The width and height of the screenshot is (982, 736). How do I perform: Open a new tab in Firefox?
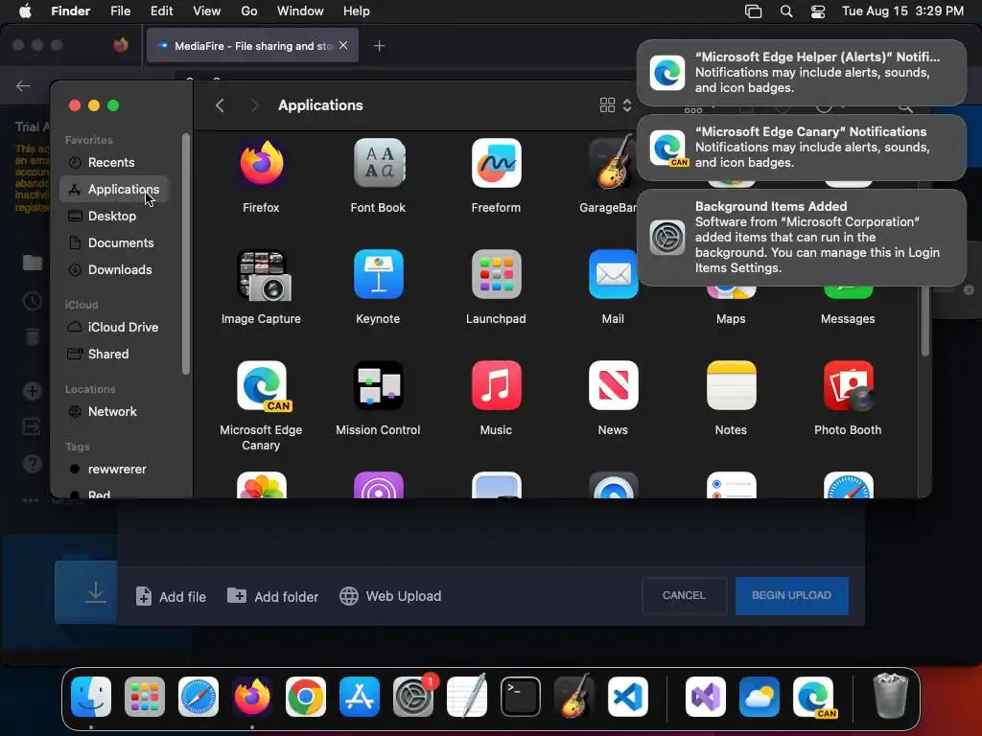click(x=380, y=46)
